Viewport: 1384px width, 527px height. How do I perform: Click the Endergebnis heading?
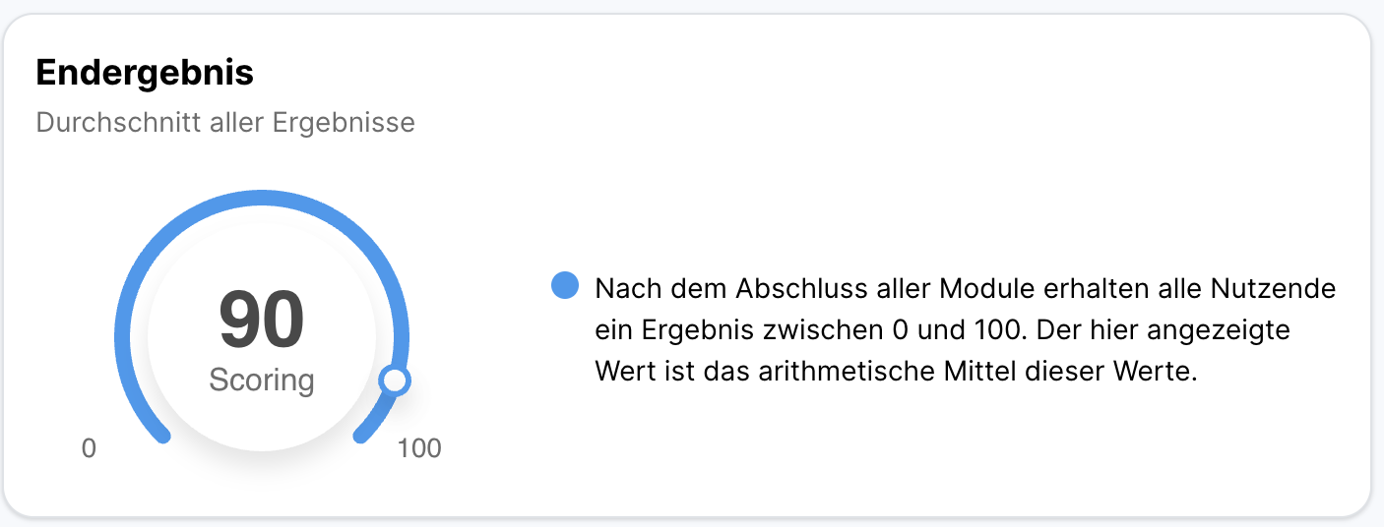point(145,73)
